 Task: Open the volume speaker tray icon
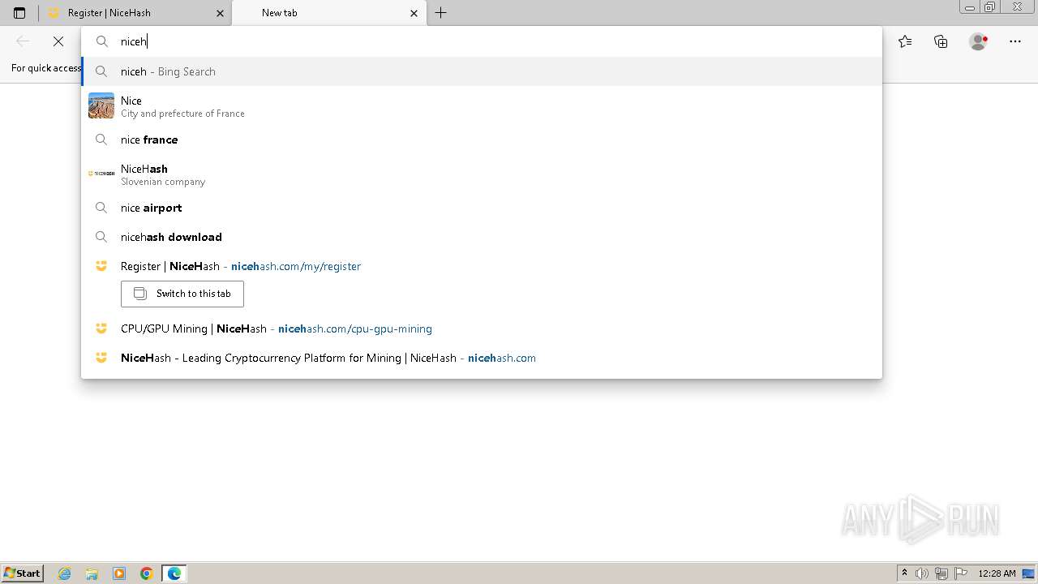pyautogui.click(x=922, y=573)
